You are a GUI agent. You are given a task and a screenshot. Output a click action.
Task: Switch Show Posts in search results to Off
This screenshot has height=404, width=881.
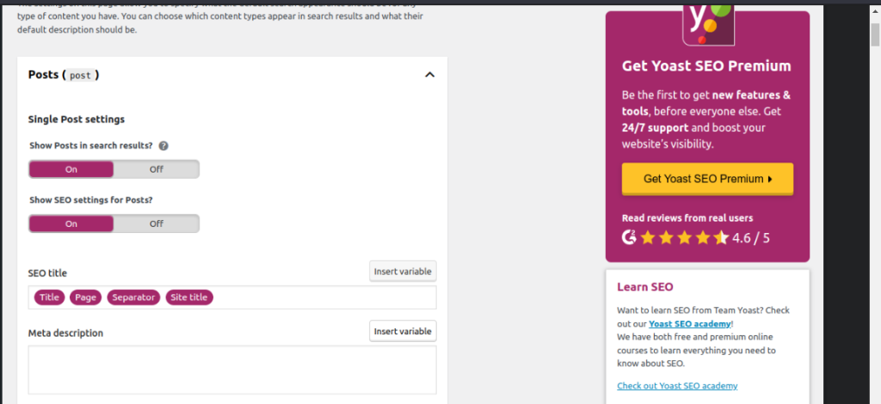[156, 169]
